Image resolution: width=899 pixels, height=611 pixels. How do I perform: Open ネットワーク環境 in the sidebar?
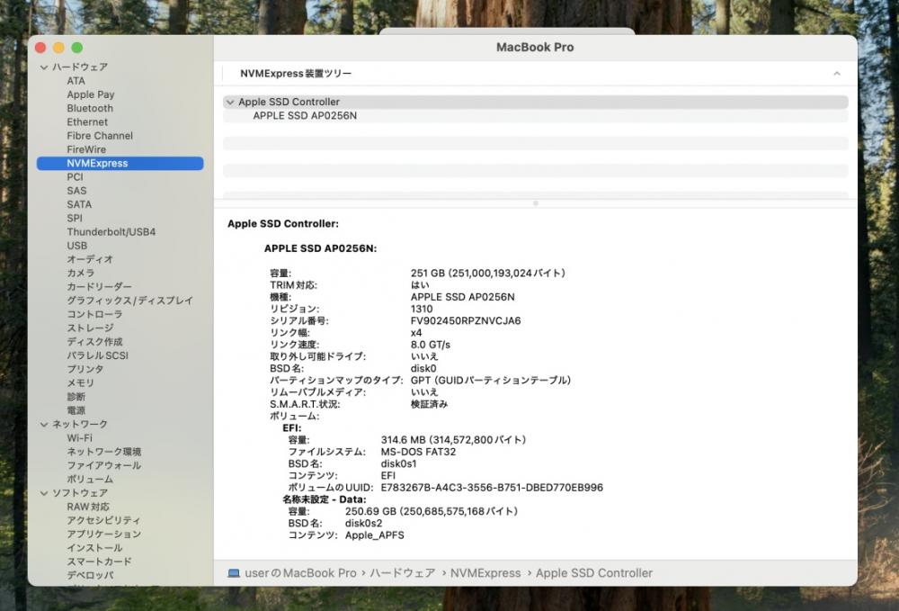coord(103,452)
